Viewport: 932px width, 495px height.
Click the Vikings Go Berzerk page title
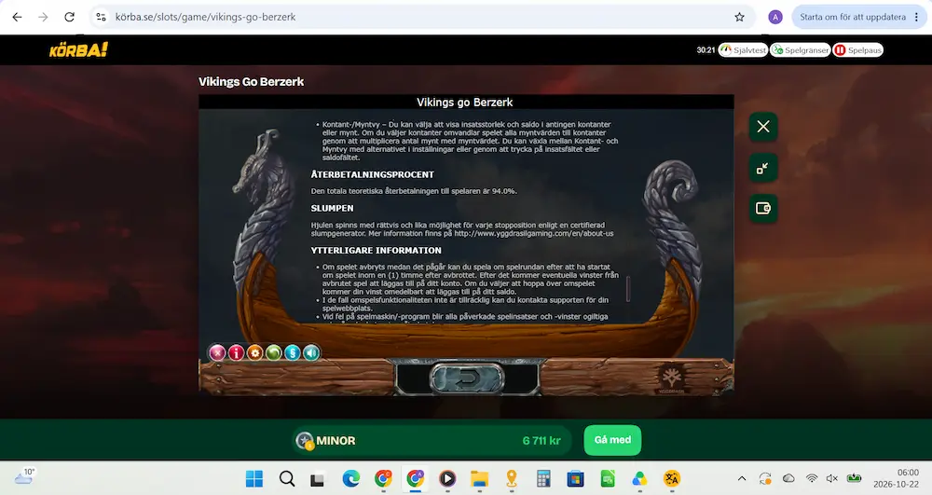[x=251, y=82]
